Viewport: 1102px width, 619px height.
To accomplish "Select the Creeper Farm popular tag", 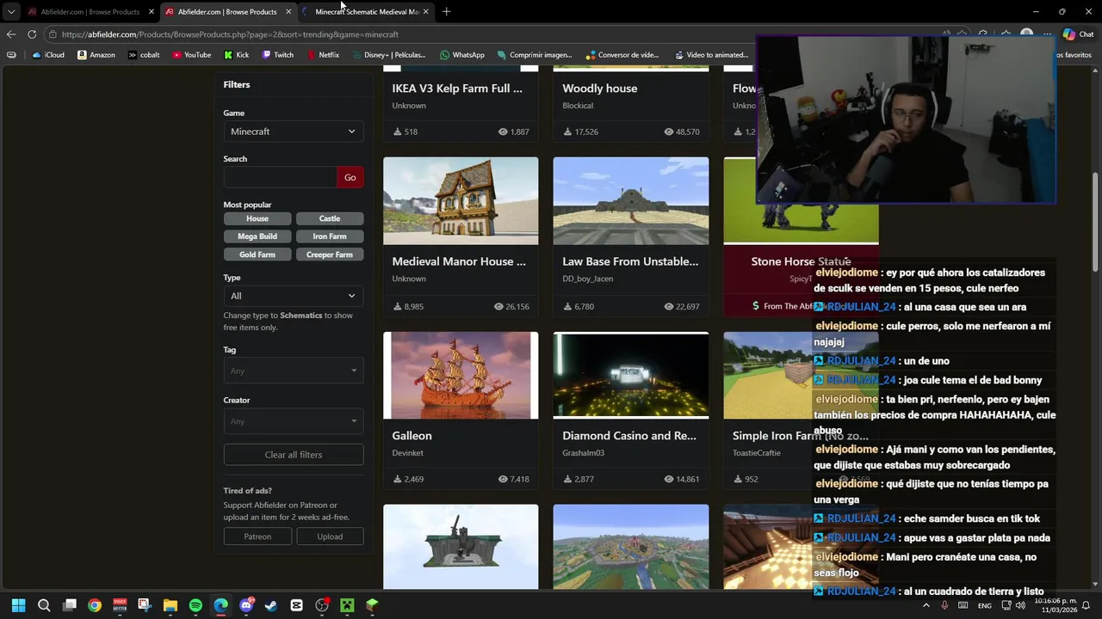I will click(x=330, y=254).
